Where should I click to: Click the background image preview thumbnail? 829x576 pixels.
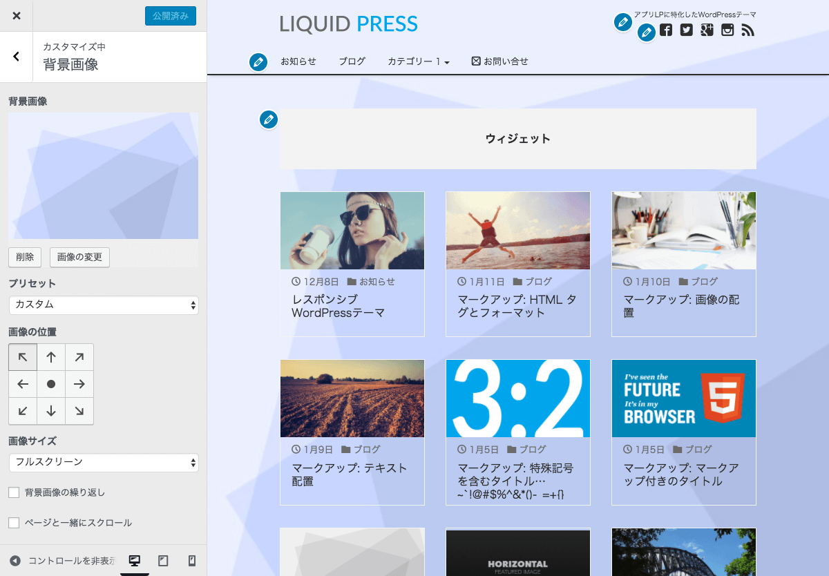click(104, 175)
